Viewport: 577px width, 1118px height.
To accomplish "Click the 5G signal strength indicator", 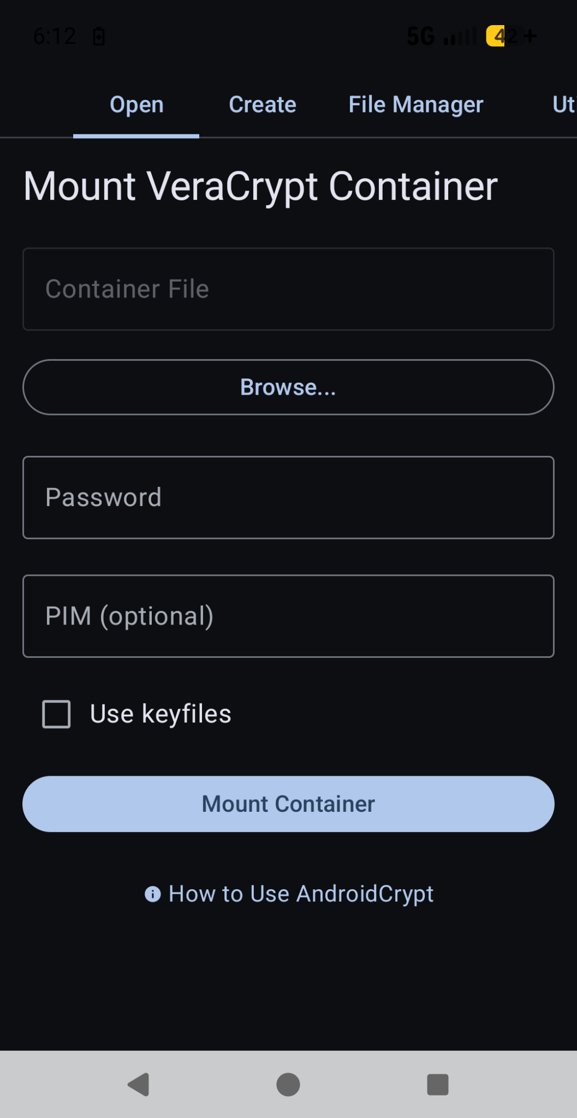I will (x=442, y=37).
